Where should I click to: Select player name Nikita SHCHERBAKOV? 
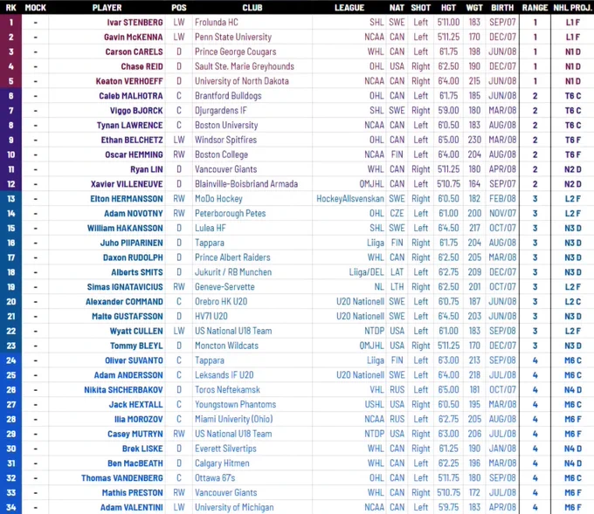(123, 390)
